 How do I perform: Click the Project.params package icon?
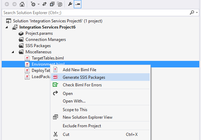click(x=21, y=34)
